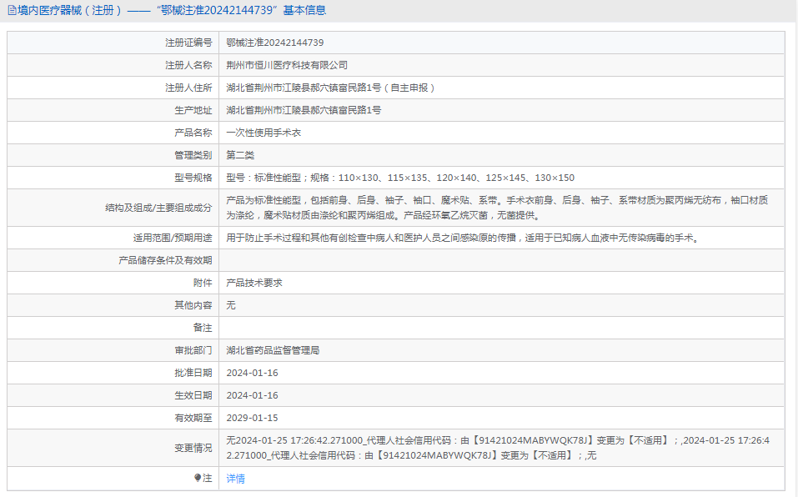Select the intended use text 用于防止手术过程
The width and height of the screenshot is (798, 497).
464,238
